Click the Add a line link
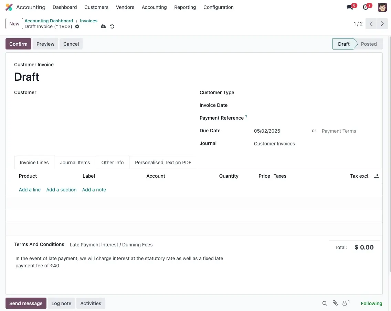 point(30,190)
